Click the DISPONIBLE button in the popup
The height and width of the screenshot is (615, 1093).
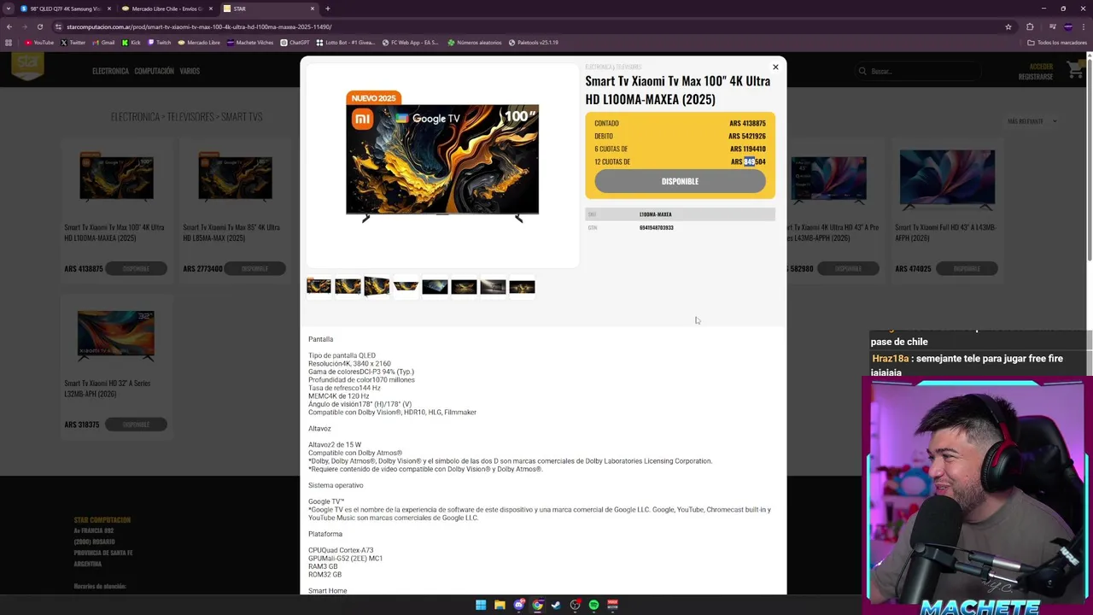click(680, 181)
